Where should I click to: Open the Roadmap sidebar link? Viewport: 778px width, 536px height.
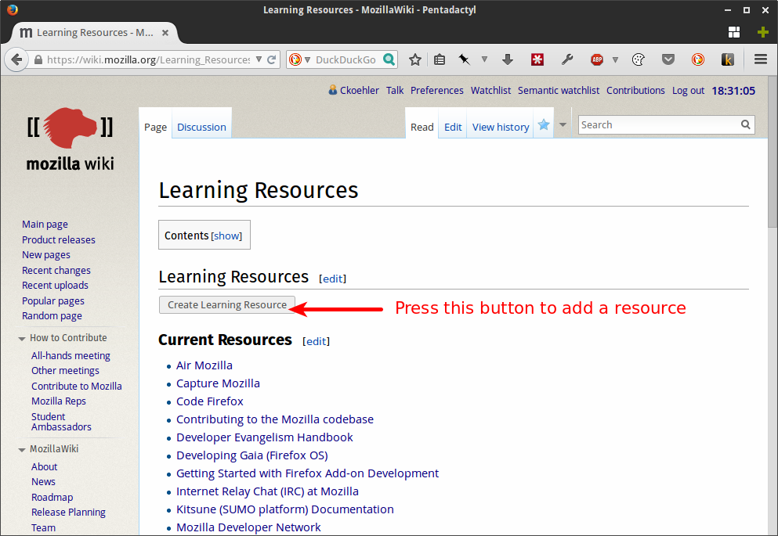click(x=52, y=498)
